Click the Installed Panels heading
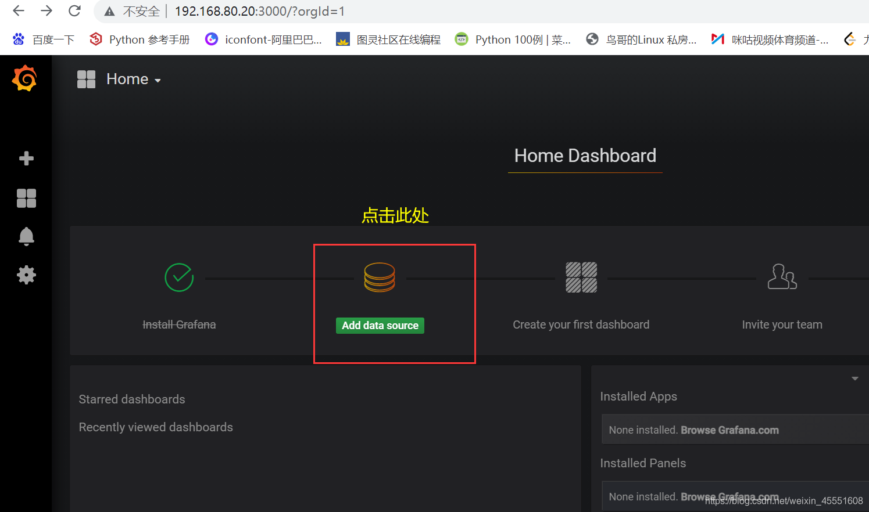This screenshot has width=869, height=512. click(x=643, y=463)
